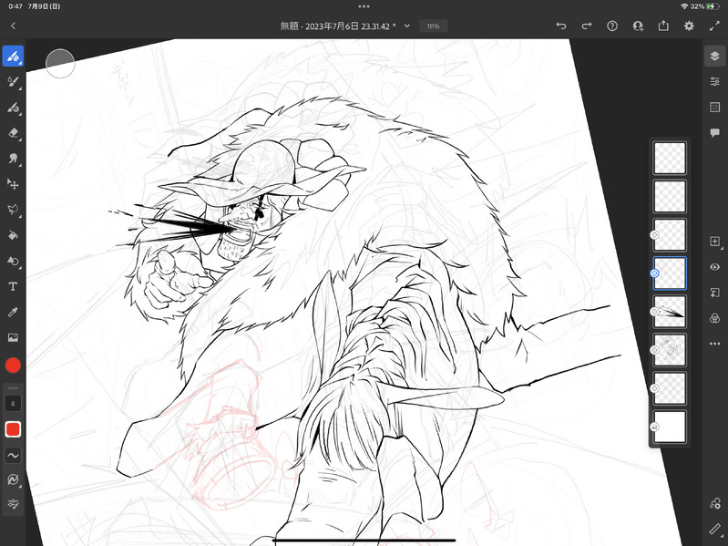728x546 pixels.
Task: Click the icon above the ruler
Action: tap(715, 503)
